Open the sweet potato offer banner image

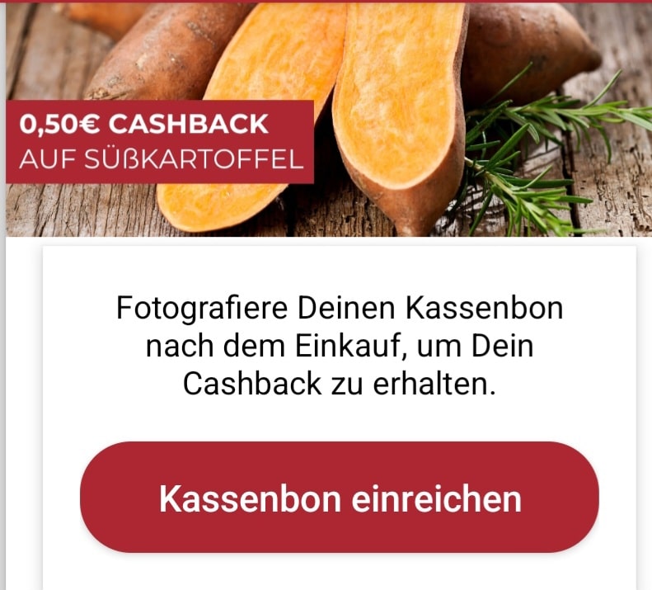coord(329,120)
